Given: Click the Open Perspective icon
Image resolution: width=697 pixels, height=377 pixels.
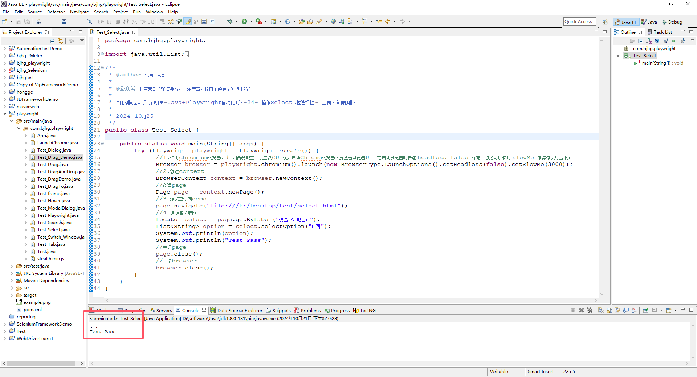Looking at the screenshot, I should [605, 22].
